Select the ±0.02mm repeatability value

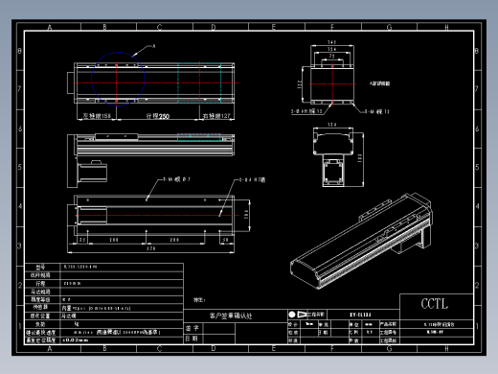(x=76, y=340)
